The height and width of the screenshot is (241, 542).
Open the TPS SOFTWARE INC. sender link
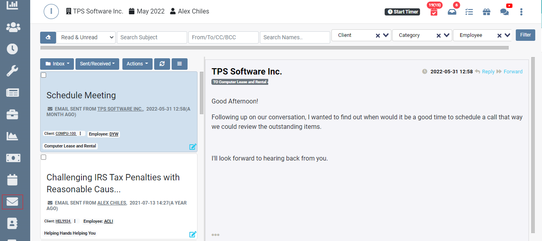click(x=120, y=109)
